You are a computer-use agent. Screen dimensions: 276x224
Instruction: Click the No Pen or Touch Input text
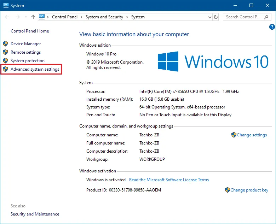(185, 115)
